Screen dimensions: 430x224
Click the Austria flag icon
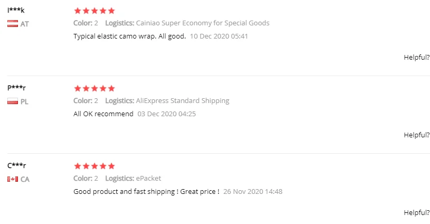pos(13,24)
